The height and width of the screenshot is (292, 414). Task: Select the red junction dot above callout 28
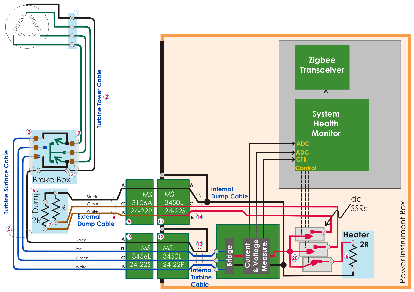[x=290, y=251]
